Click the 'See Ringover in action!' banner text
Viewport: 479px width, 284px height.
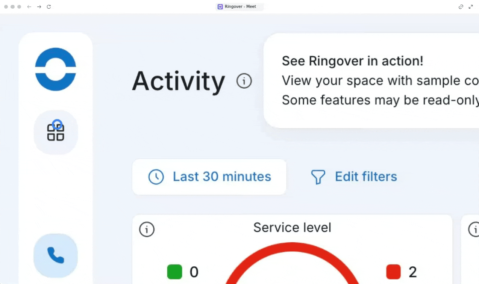click(352, 61)
